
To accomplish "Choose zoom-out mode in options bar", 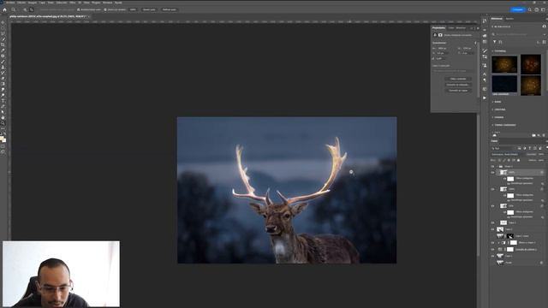I will [32, 9].
